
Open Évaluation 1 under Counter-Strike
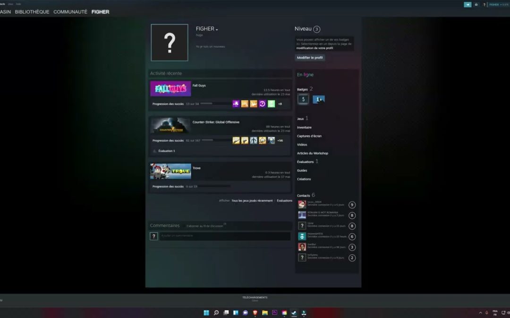[x=166, y=151]
